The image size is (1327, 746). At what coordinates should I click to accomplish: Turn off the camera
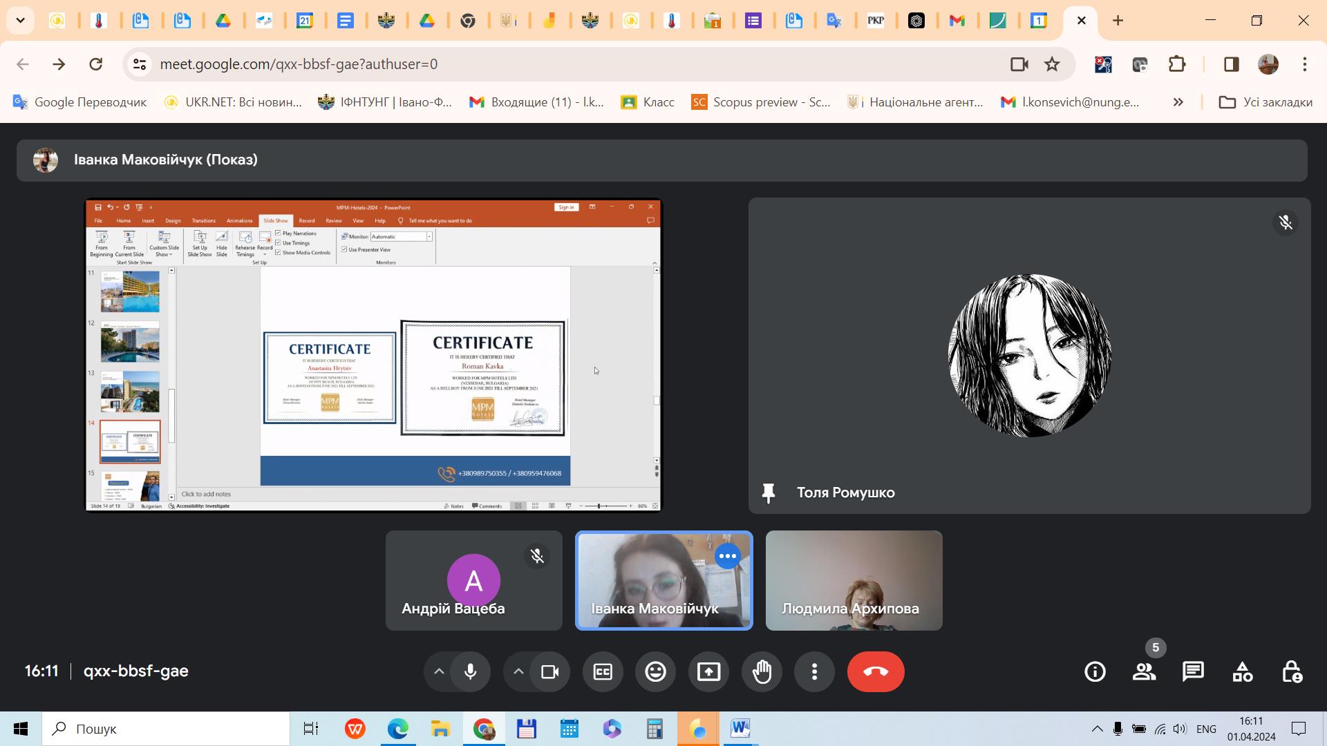tap(550, 671)
